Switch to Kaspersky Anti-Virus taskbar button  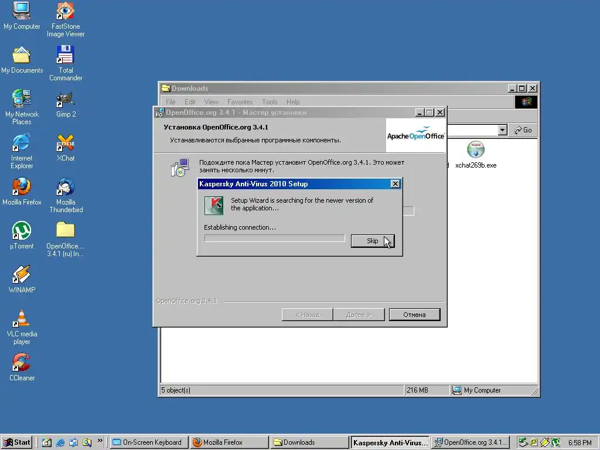(390, 442)
